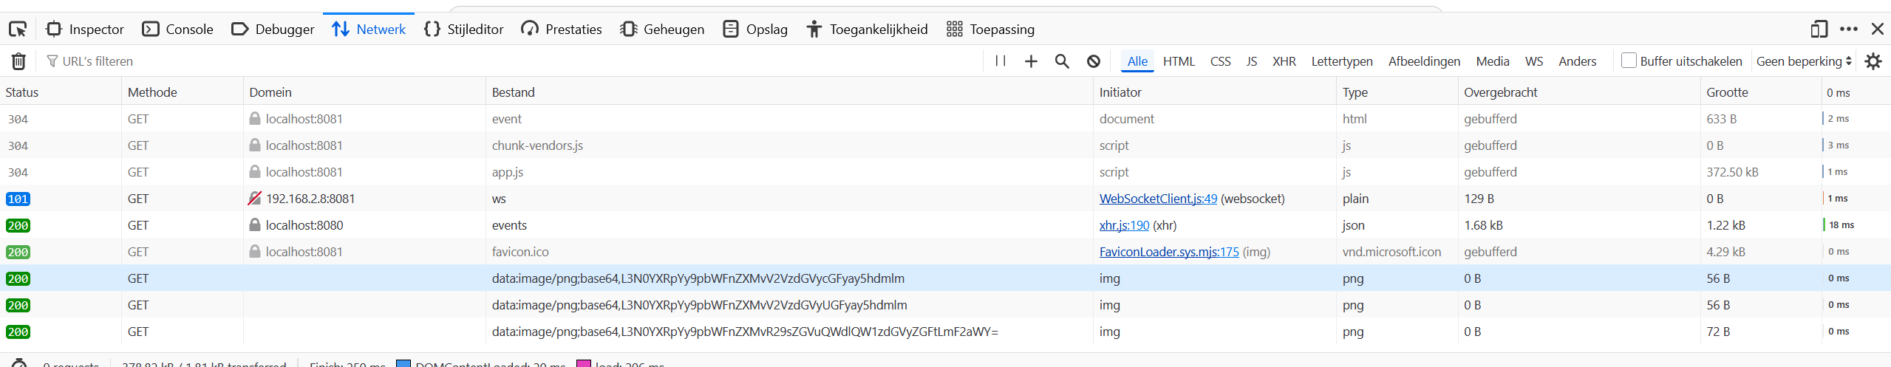The height and width of the screenshot is (367, 1891).
Task: Enable the Buffer uitschakelen checkbox
Action: tap(1629, 61)
